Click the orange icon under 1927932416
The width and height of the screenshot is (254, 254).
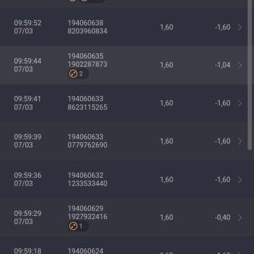[x=73, y=226]
